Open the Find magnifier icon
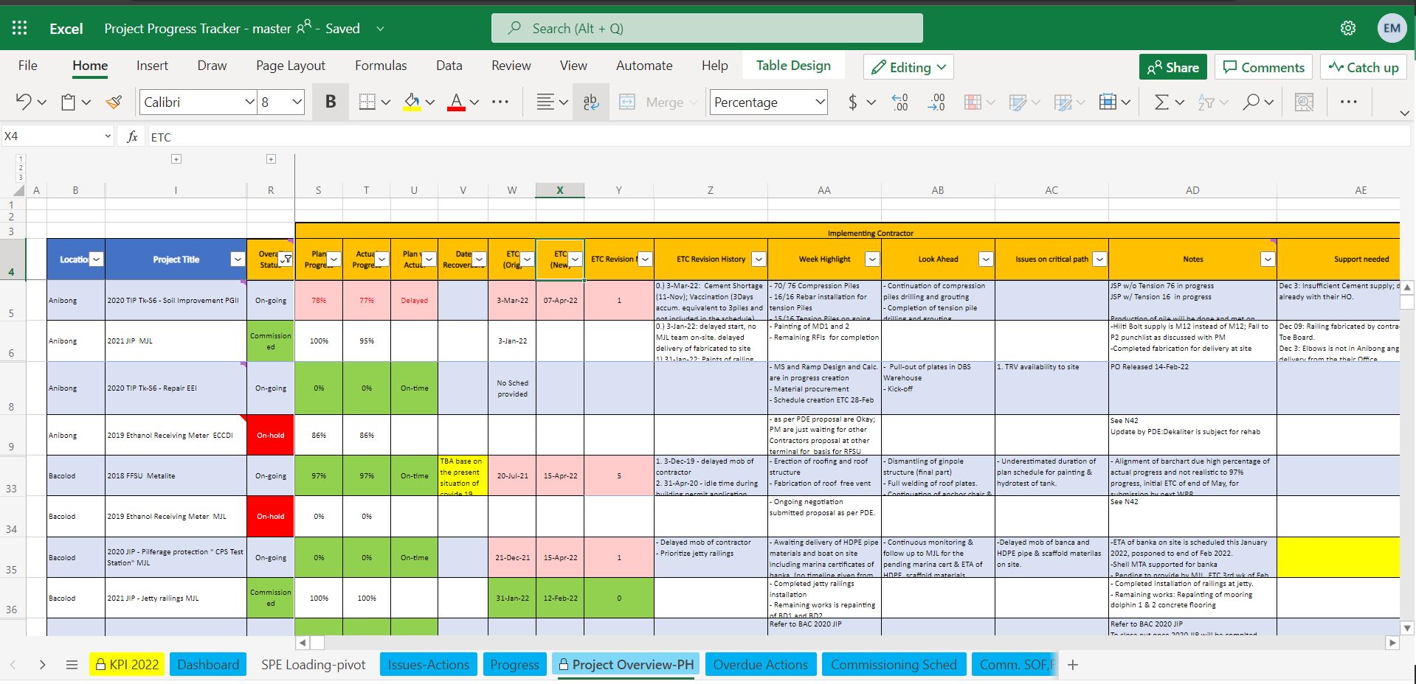This screenshot has width=1416, height=684. click(x=1251, y=102)
